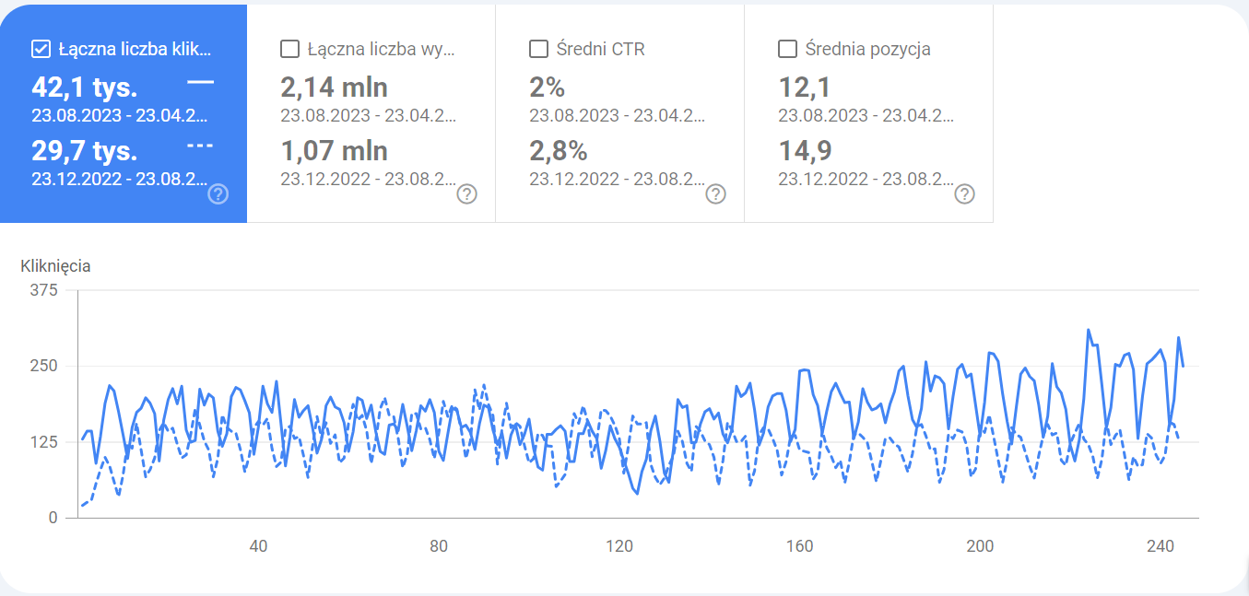The image size is (1249, 596).
Task: Click the 120 mark on x-axis
Action: pyautogui.click(x=619, y=546)
